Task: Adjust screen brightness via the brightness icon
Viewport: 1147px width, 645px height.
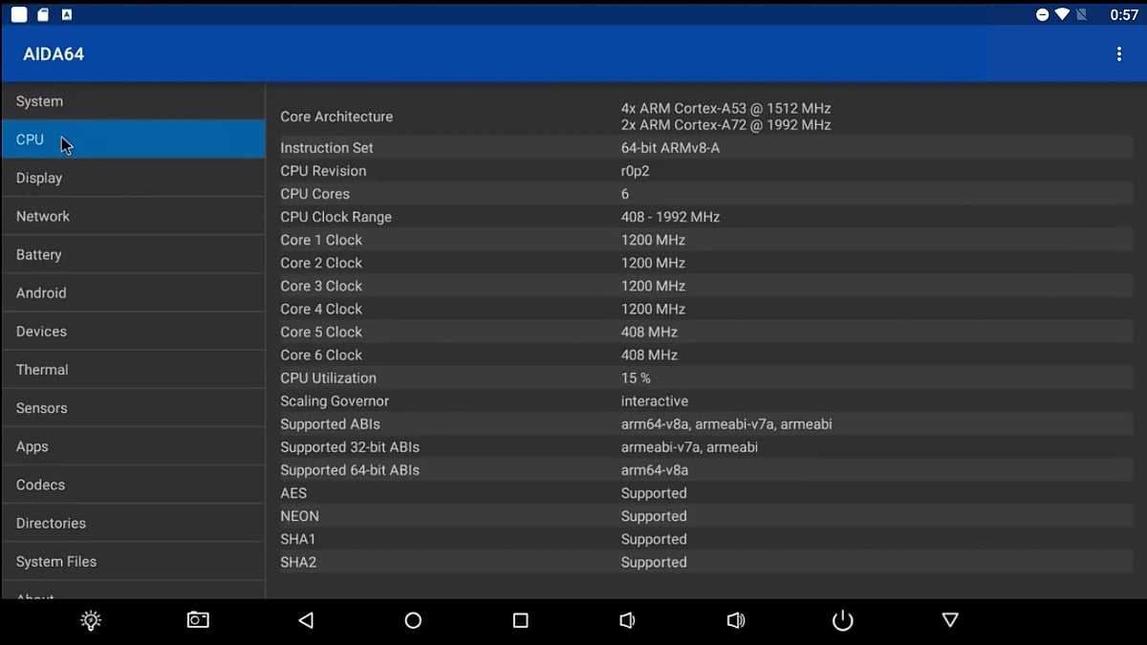Action: click(90, 620)
